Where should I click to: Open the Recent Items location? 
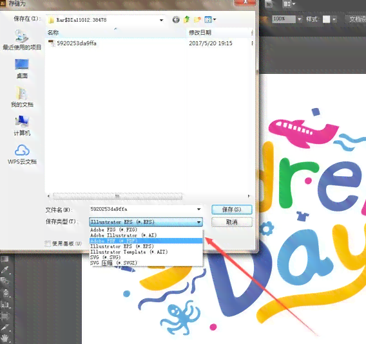[x=22, y=40]
